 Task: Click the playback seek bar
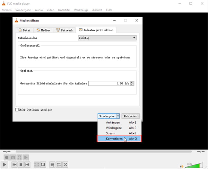(104, 151)
